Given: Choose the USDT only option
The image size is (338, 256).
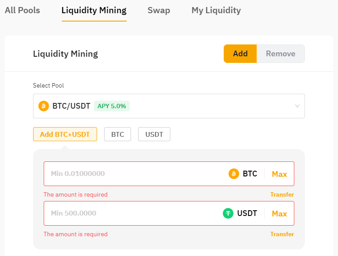Looking at the screenshot, I should pos(154,135).
